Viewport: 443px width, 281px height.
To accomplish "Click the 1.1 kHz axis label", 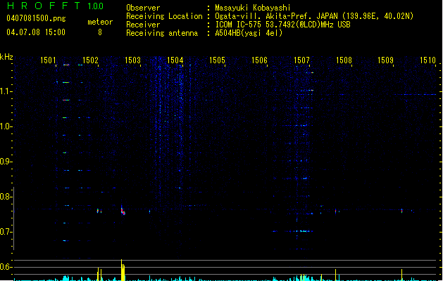I will click(x=6, y=91).
